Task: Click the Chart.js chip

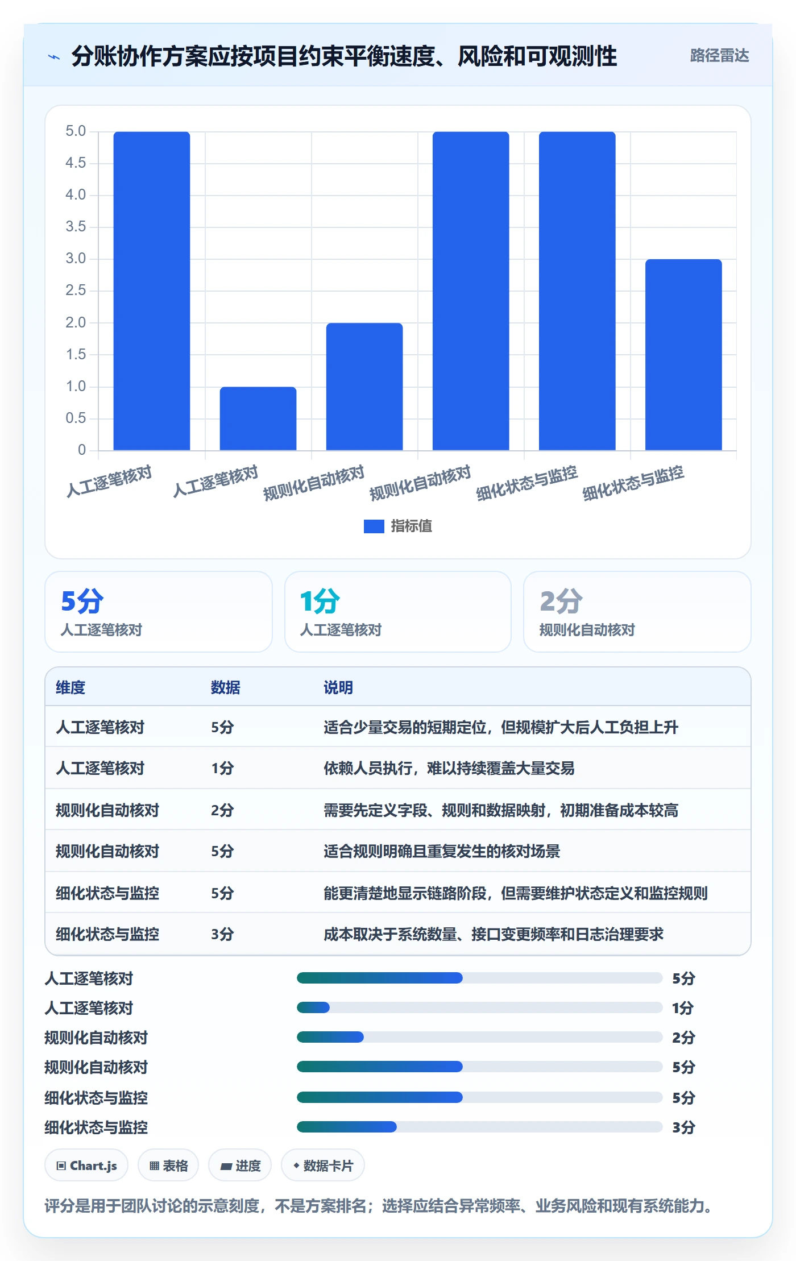Action: [86, 1165]
